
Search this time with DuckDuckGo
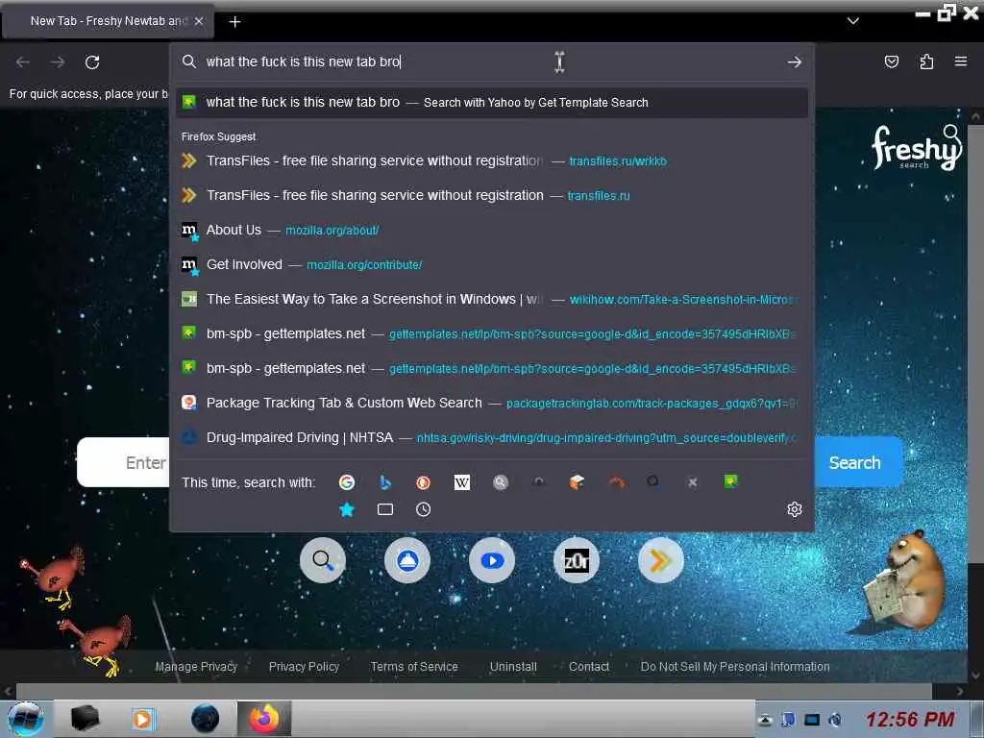coord(424,482)
